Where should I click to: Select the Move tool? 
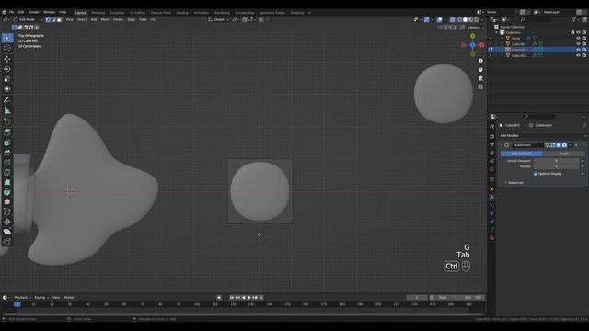click(x=7, y=59)
